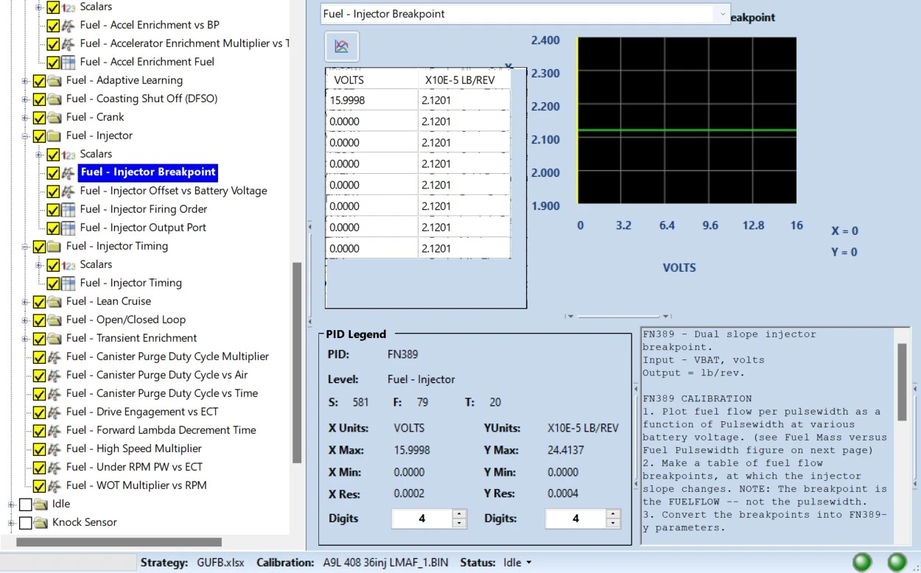Screen dimensions: 921x573
Task: Decrease Y Digits with down arrow
Action: 613,524
